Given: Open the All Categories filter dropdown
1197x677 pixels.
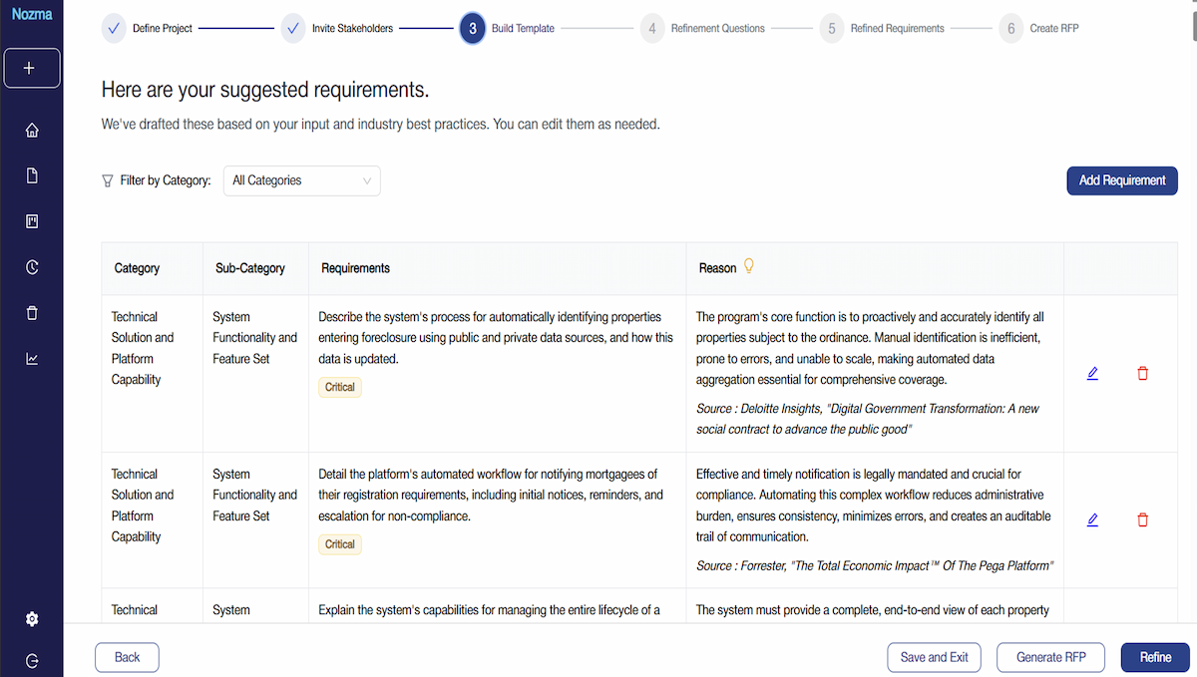Looking at the screenshot, I should 301,180.
